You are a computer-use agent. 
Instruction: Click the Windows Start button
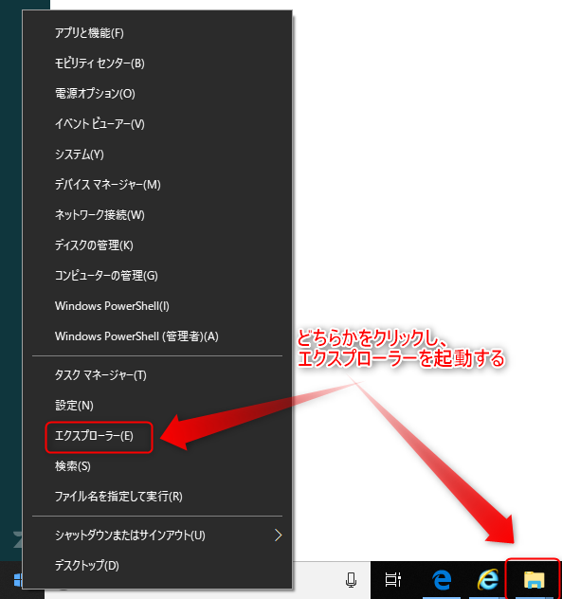pos(18,580)
